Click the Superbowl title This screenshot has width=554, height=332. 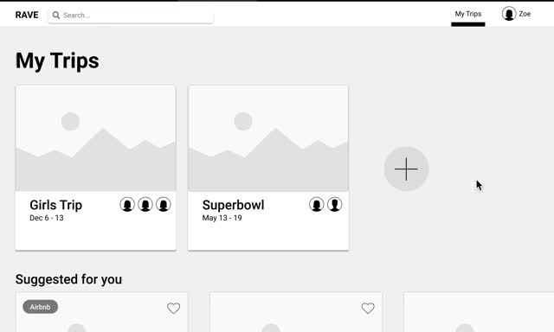[x=233, y=205]
